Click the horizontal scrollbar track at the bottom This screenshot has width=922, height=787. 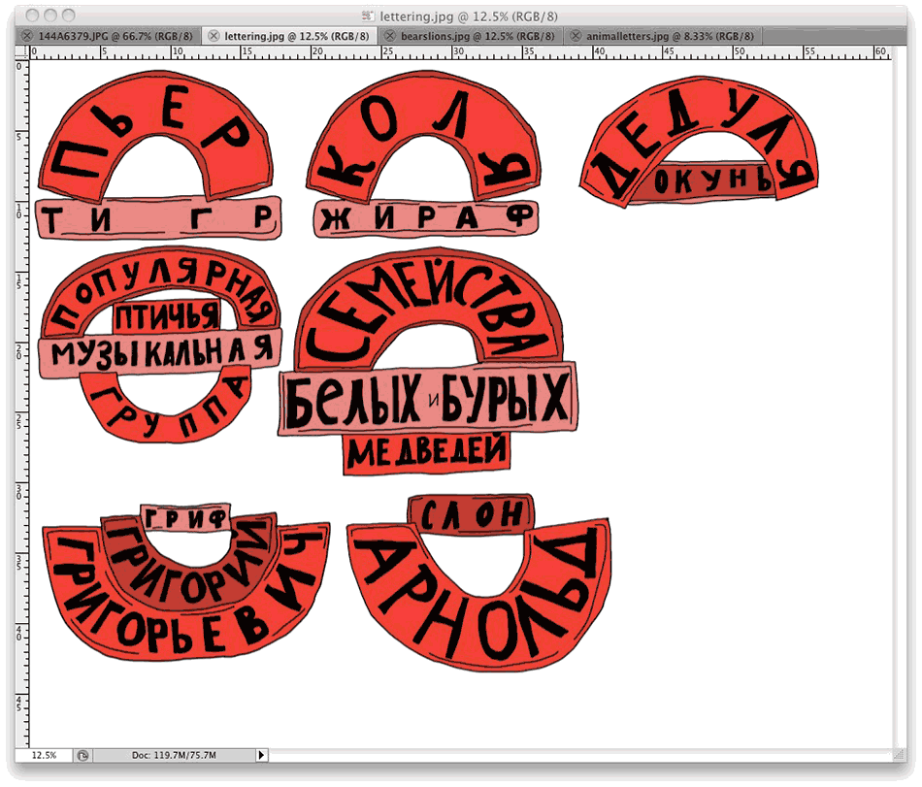point(582,754)
